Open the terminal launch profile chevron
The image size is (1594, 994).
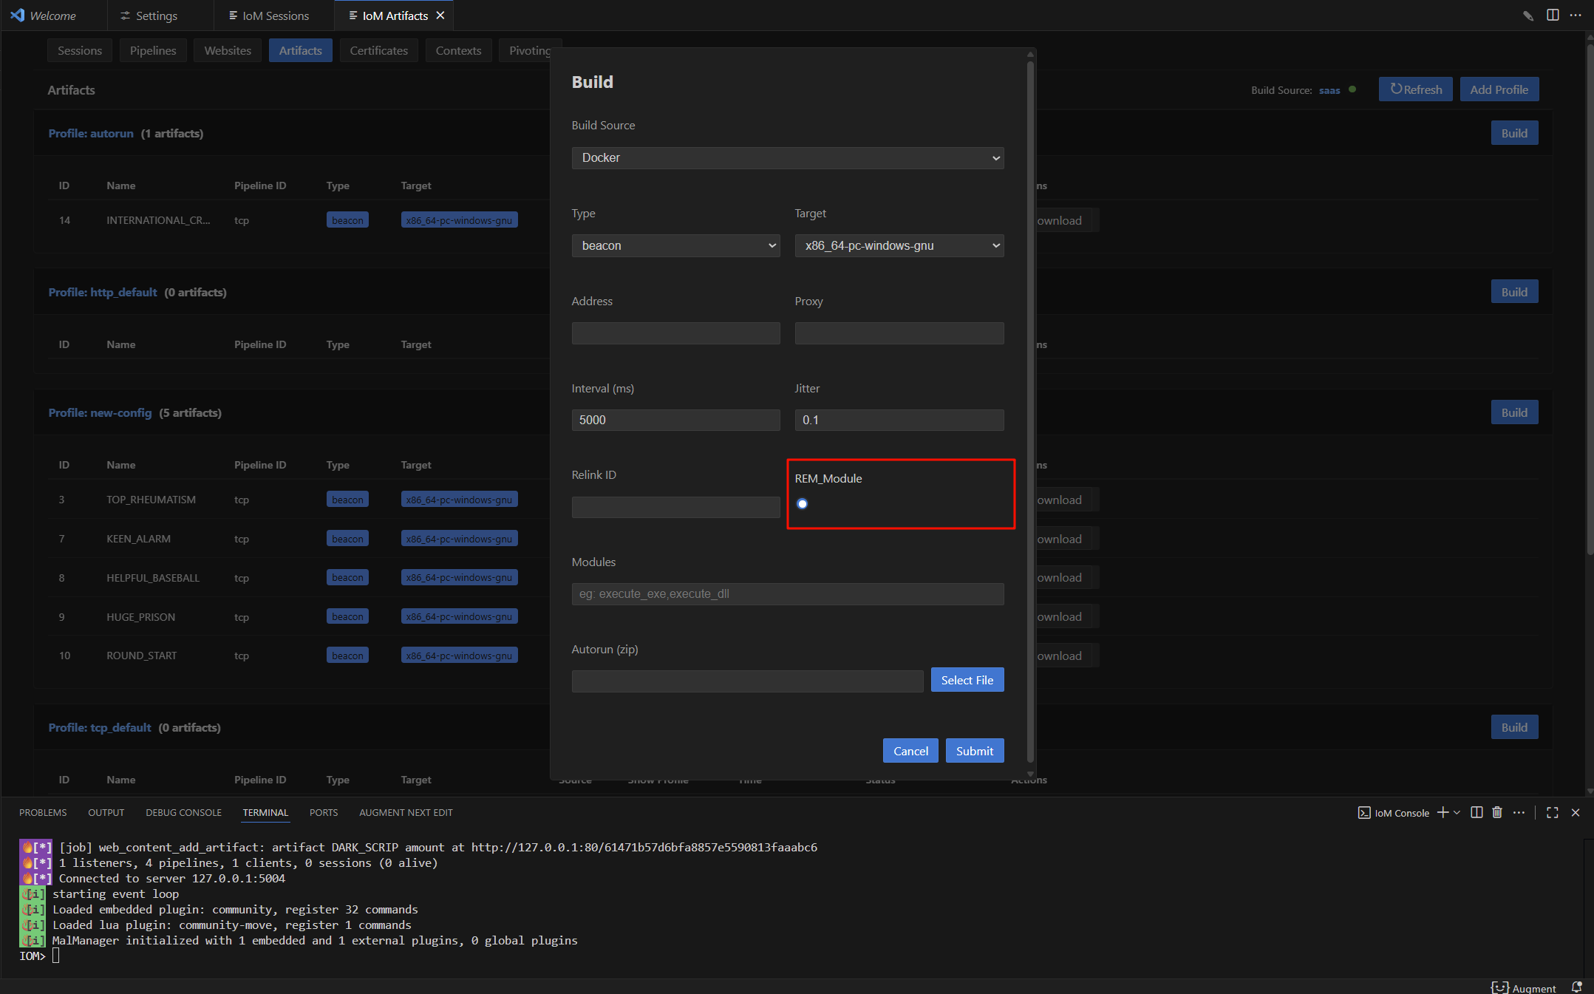[1457, 812]
